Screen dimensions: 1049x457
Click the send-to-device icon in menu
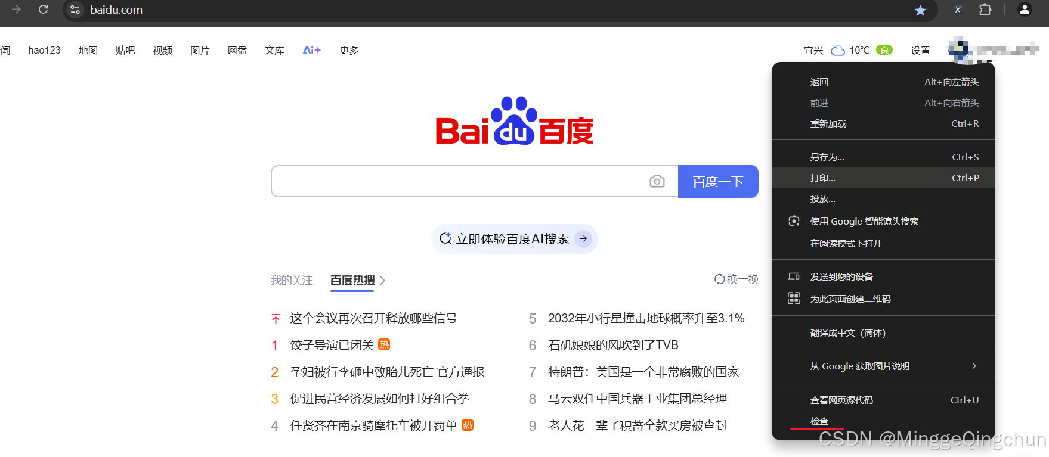(x=794, y=276)
